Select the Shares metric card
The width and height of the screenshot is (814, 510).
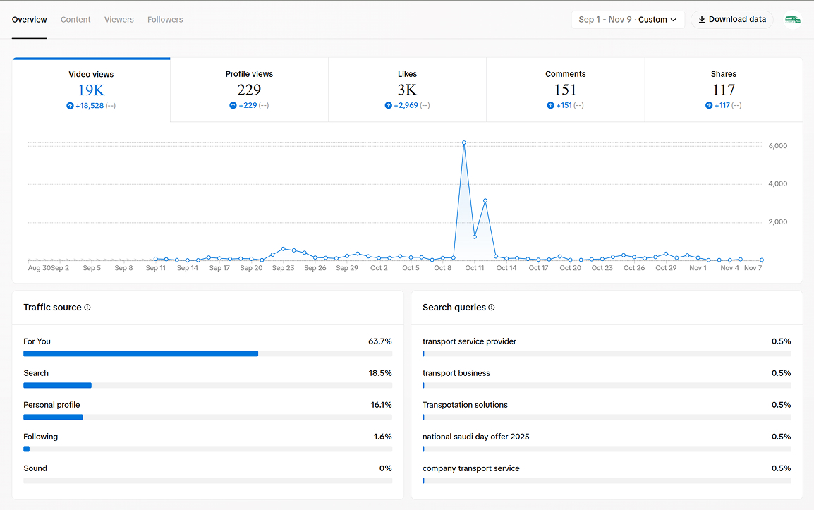click(724, 90)
